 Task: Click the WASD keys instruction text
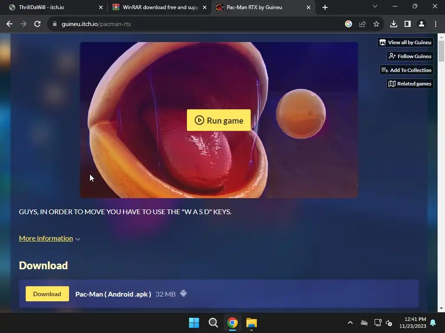point(125,212)
